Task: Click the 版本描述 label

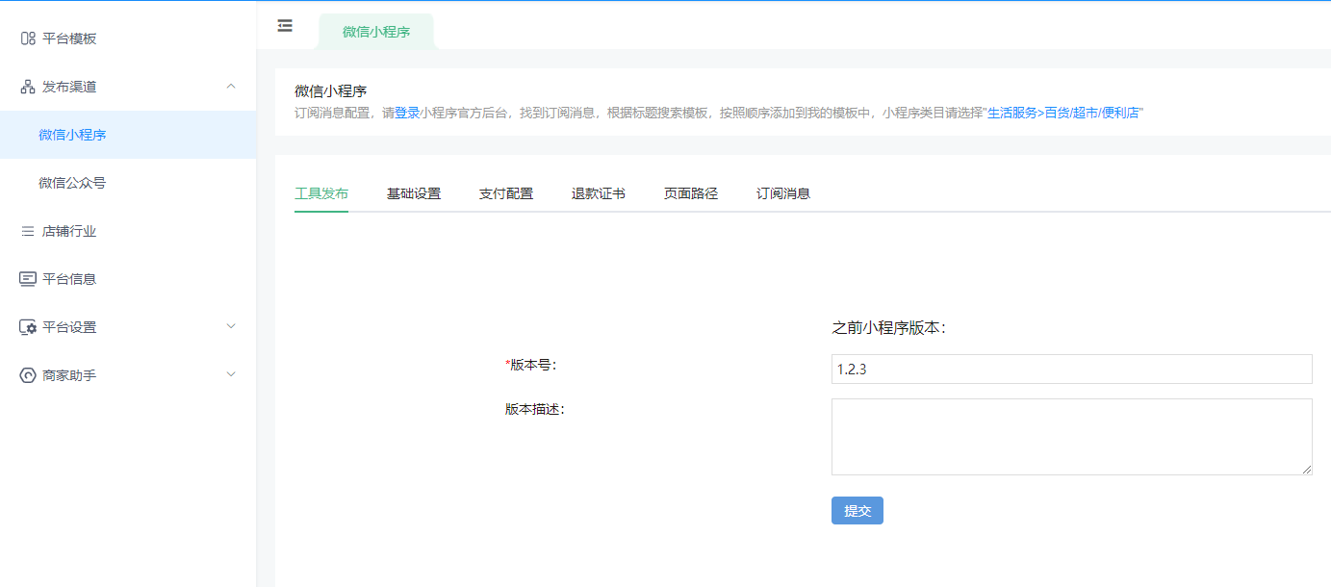Action: point(535,409)
